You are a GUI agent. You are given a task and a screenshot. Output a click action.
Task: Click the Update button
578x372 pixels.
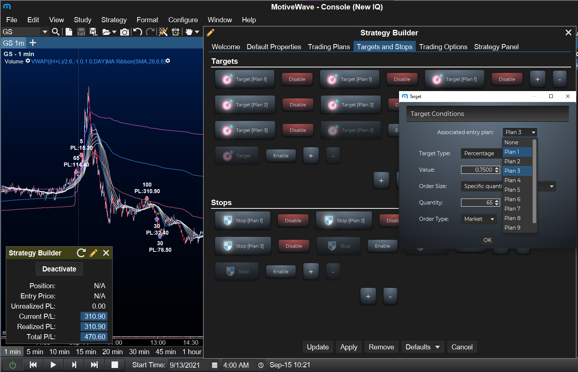pyautogui.click(x=317, y=347)
